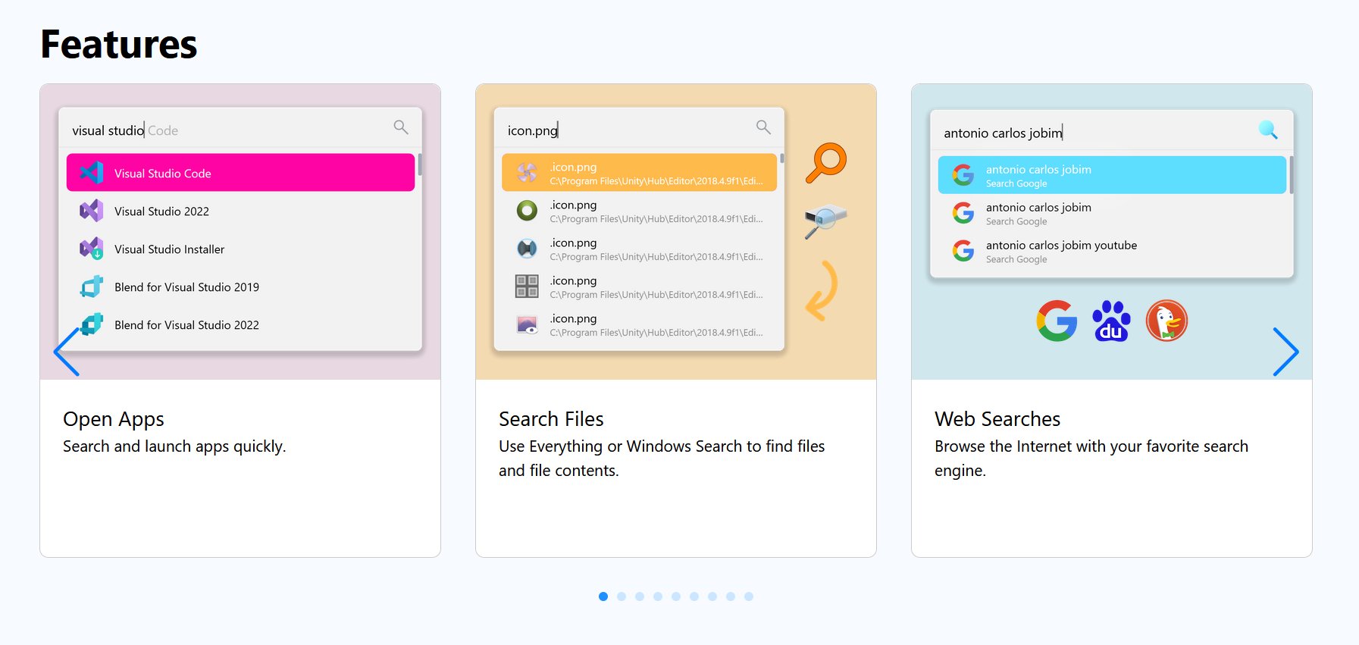Click the Windows Search drive magnifier icon
This screenshot has width=1359, height=645.
tap(825, 221)
